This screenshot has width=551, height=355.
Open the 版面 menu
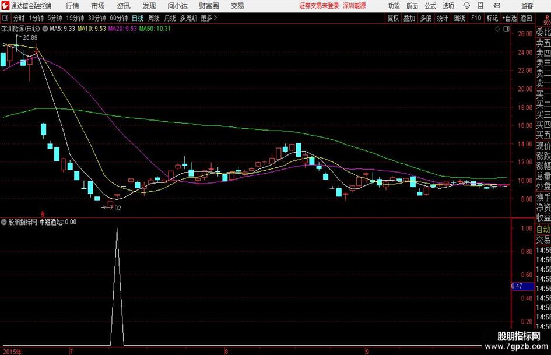pyautogui.click(x=412, y=6)
